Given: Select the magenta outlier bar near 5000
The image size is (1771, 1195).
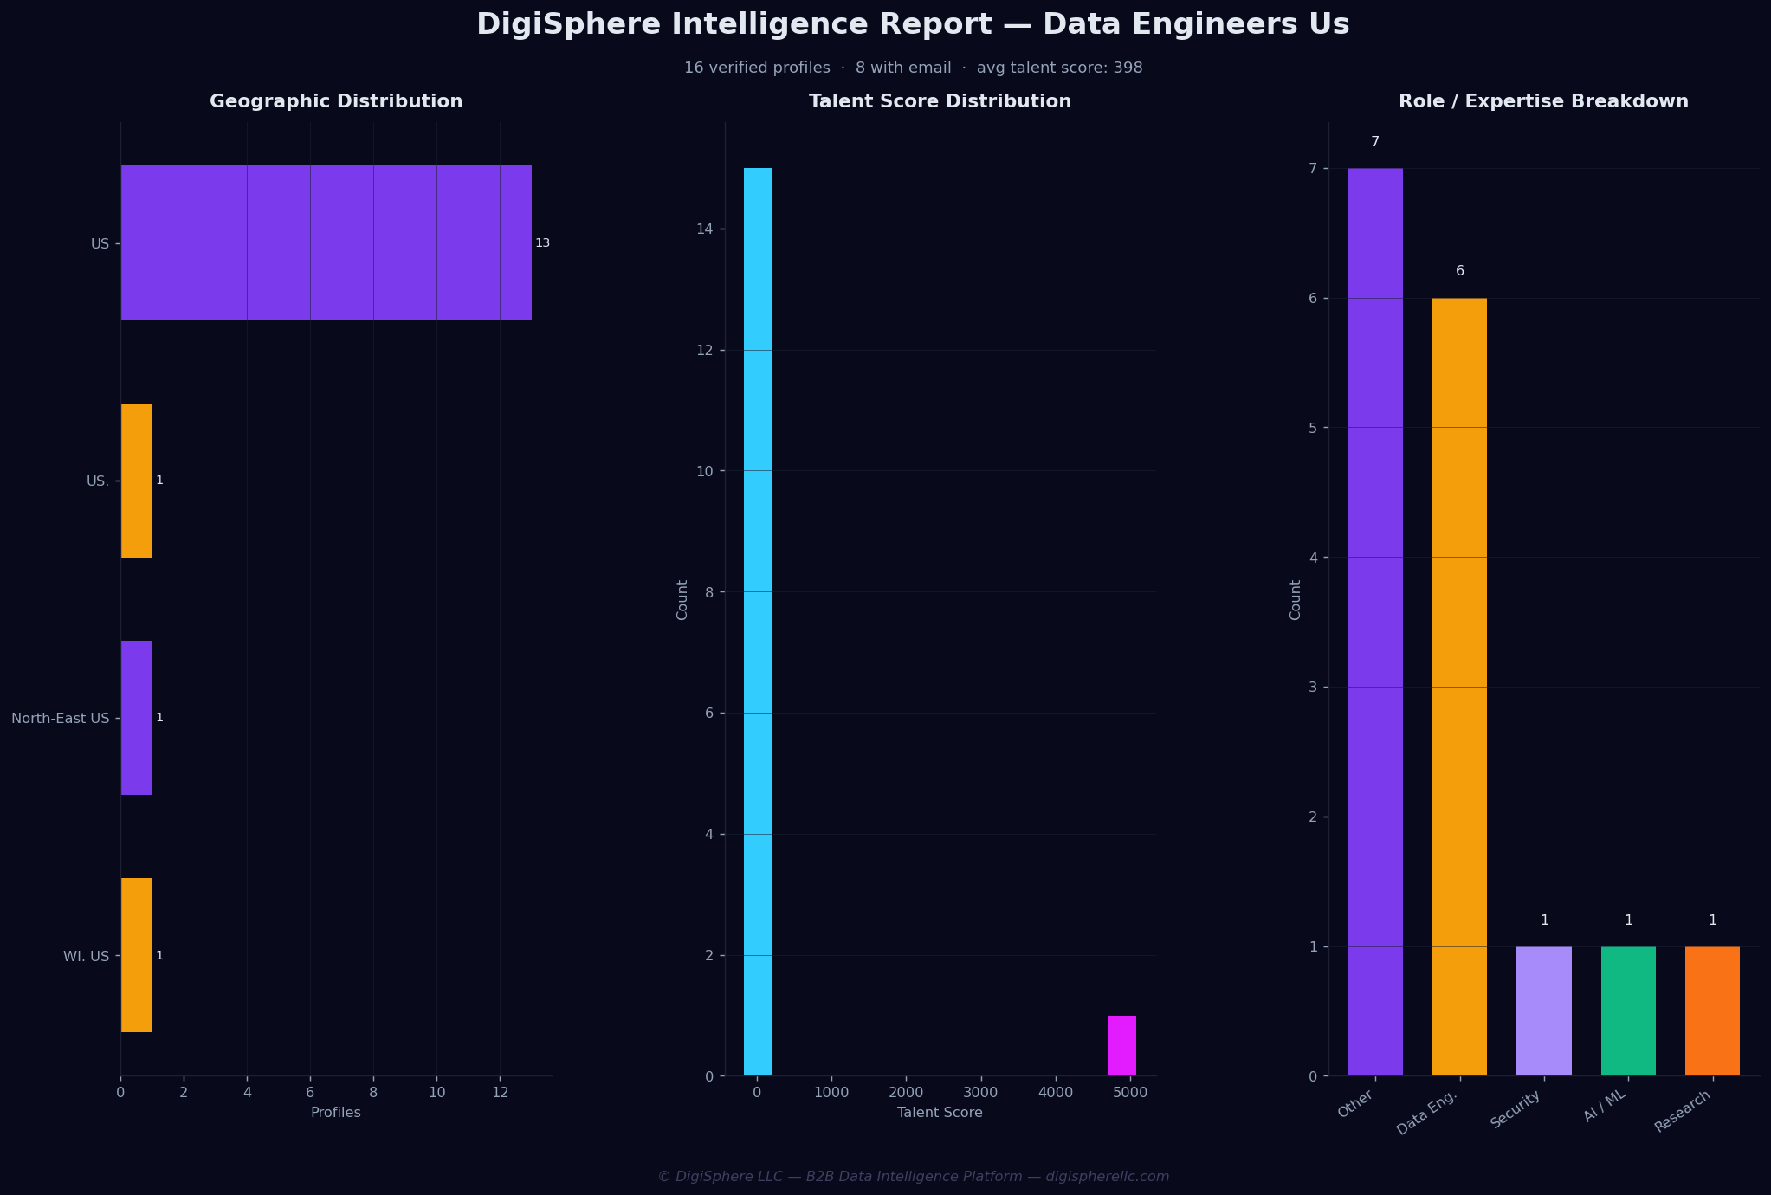Looking at the screenshot, I should click(x=1122, y=1046).
